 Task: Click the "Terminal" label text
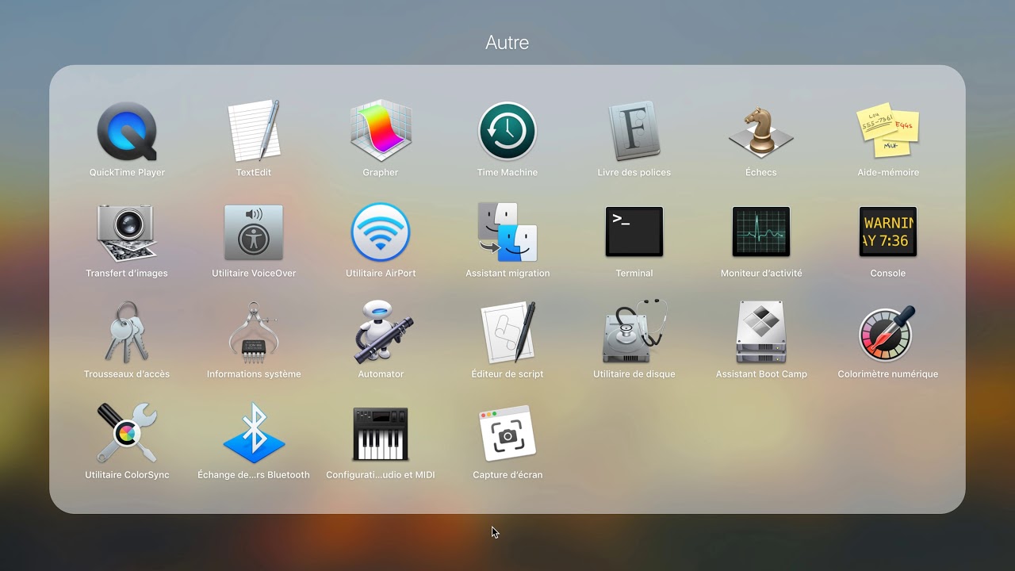[634, 273]
